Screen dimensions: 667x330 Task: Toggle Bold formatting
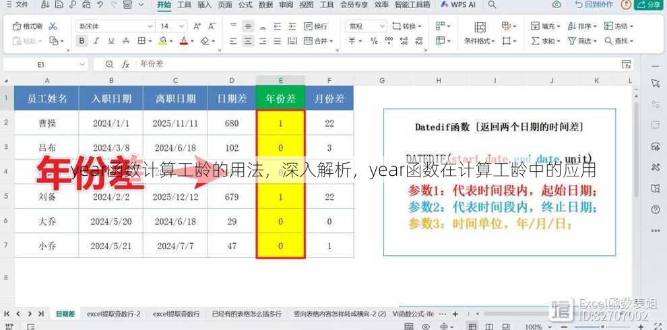click(x=82, y=41)
